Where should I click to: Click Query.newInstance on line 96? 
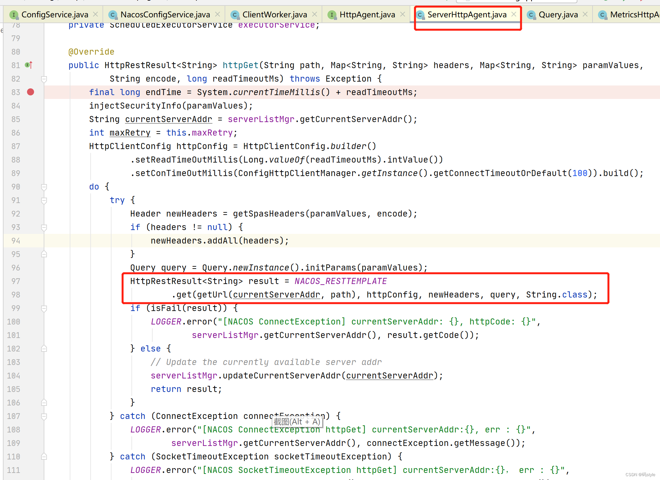pos(245,268)
